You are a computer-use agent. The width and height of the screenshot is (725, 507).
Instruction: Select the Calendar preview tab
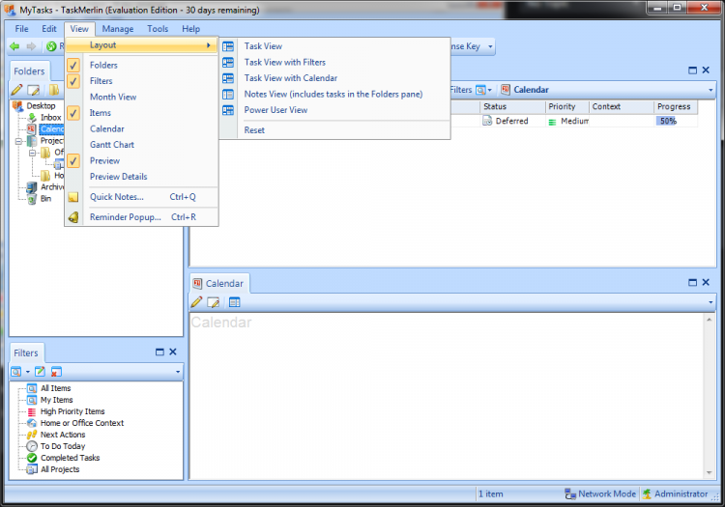(x=219, y=284)
